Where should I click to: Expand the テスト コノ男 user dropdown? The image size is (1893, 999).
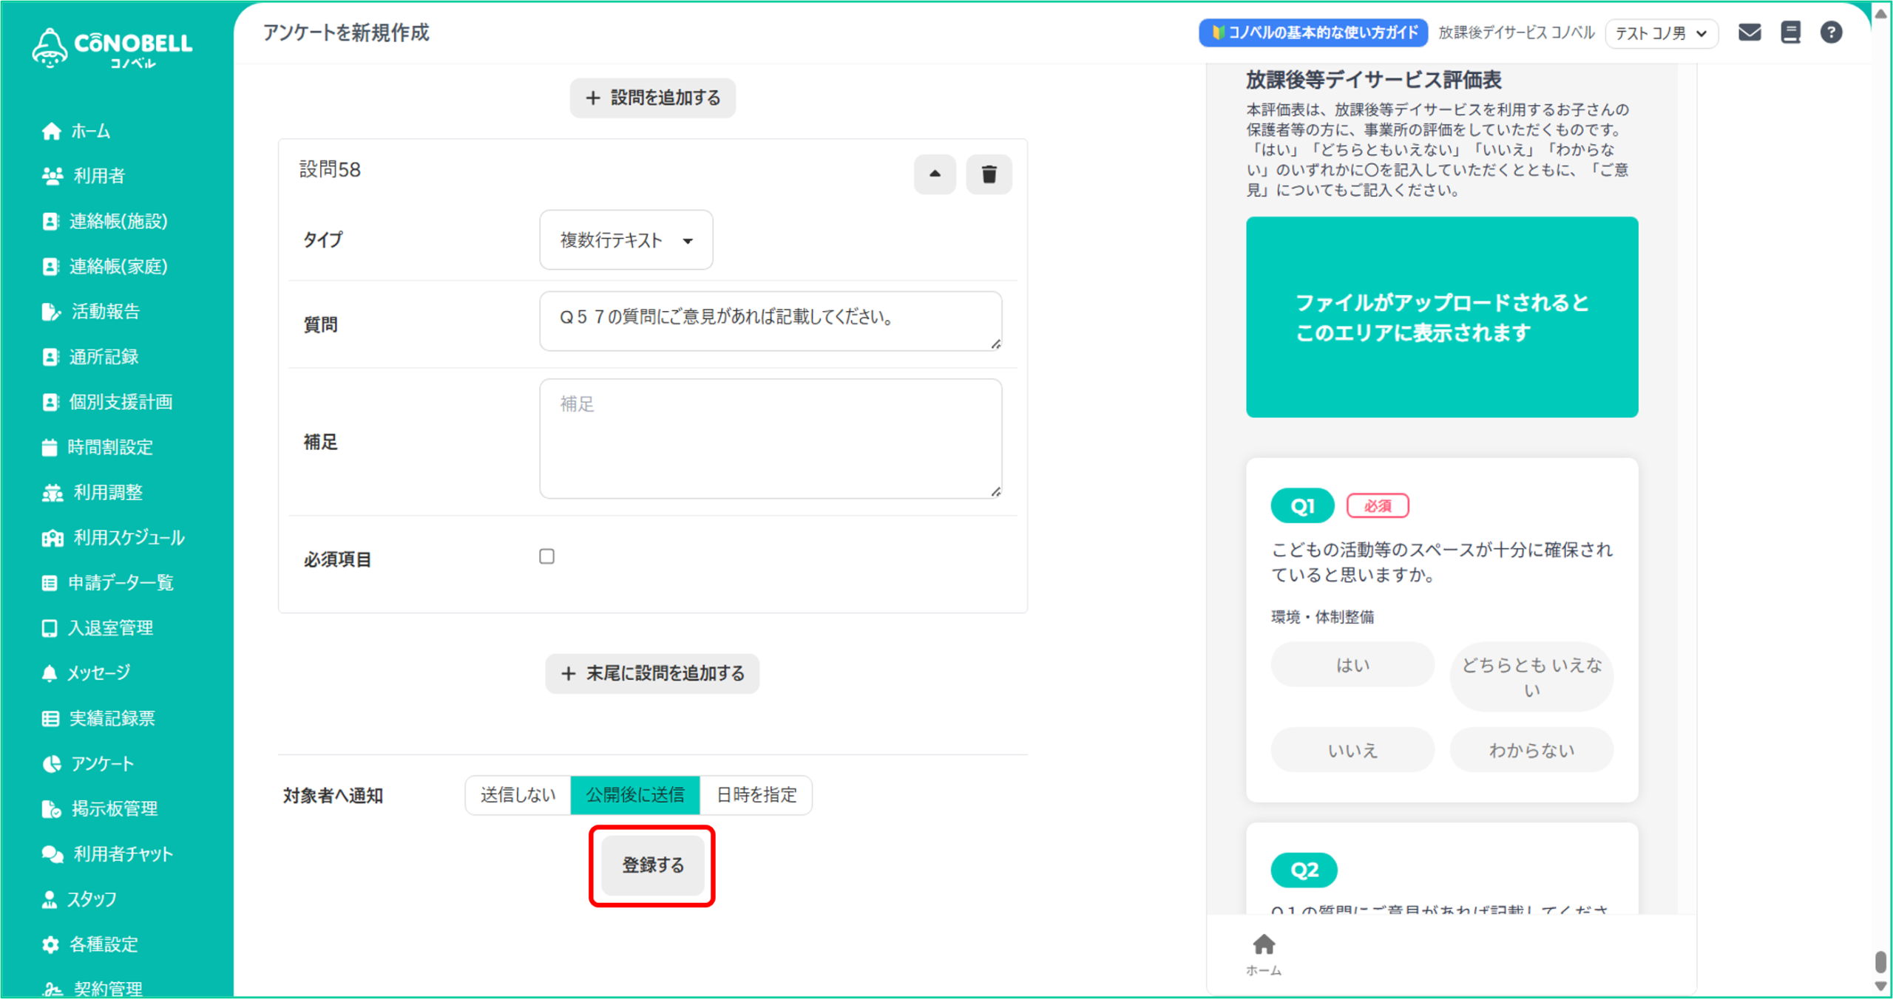tap(1661, 33)
